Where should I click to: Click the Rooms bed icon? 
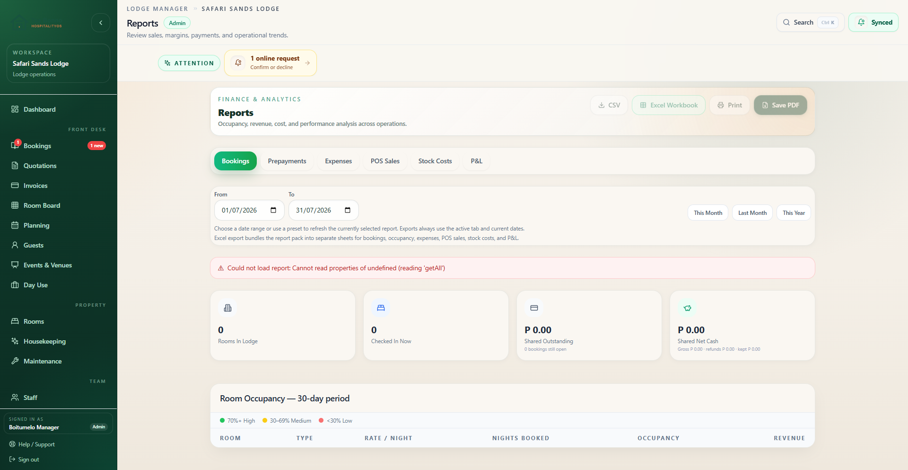click(x=15, y=321)
